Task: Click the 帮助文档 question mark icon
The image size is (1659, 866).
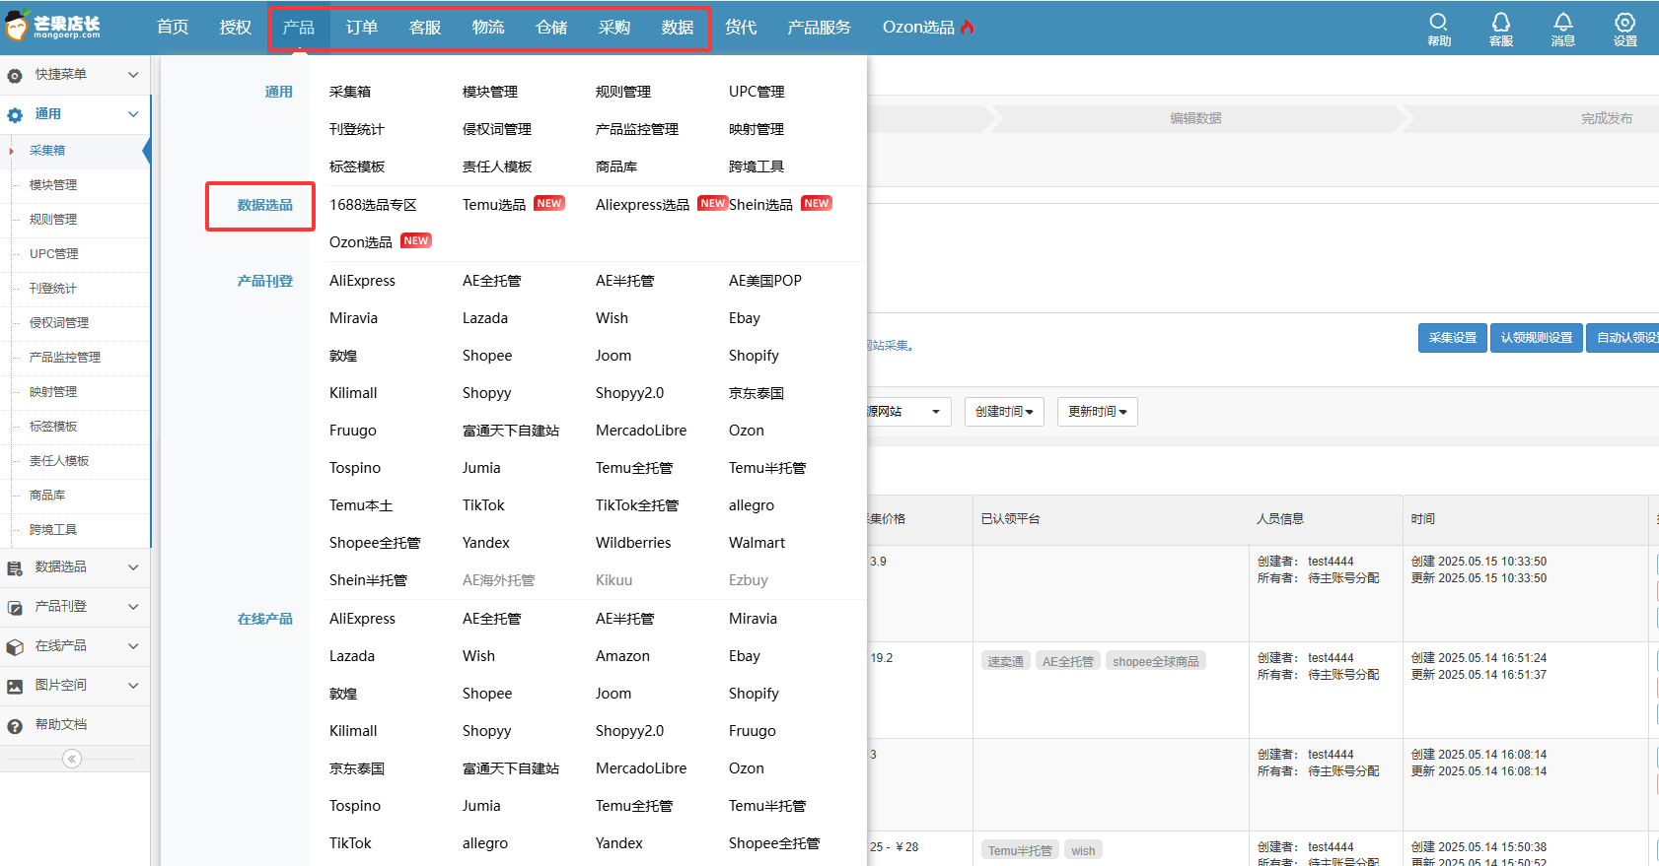Action: click(15, 726)
